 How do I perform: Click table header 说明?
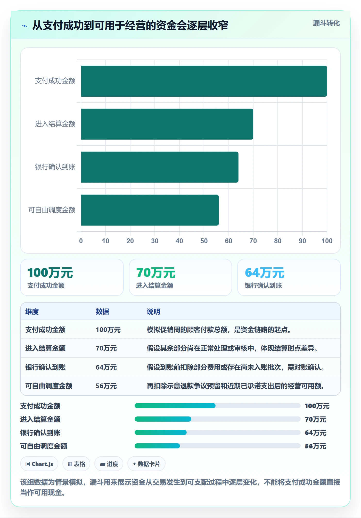point(153,312)
